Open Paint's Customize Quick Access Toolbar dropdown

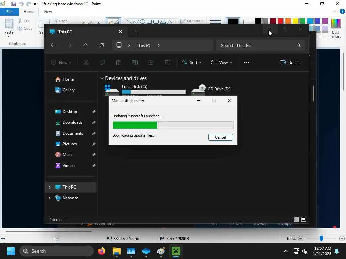pos(35,4)
